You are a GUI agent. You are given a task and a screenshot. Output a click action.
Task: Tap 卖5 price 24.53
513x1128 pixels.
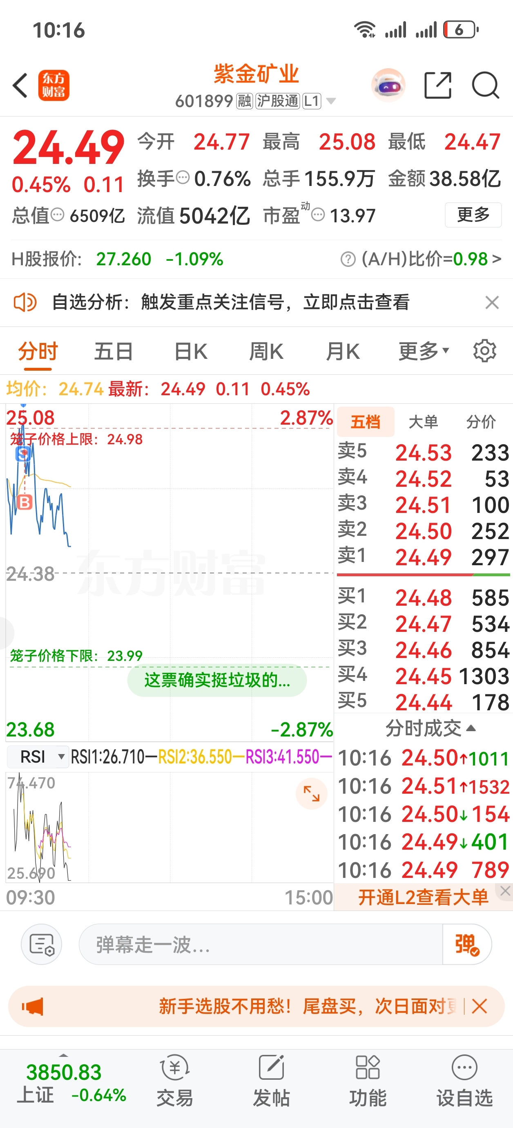[x=423, y=452]
